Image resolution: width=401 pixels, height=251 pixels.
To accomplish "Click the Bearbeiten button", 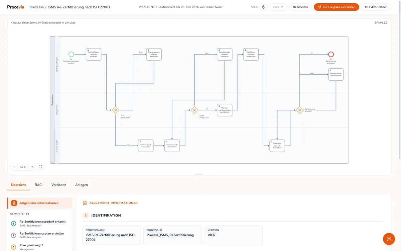I will (300, 7).
